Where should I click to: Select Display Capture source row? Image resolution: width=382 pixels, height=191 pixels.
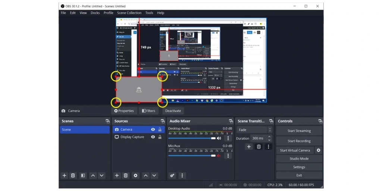point(138,137)
